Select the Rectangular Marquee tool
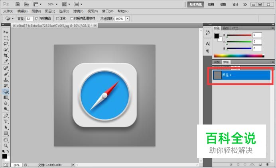Image resolution: width=276 pixels, height=168 pixels. coord(6,38)
